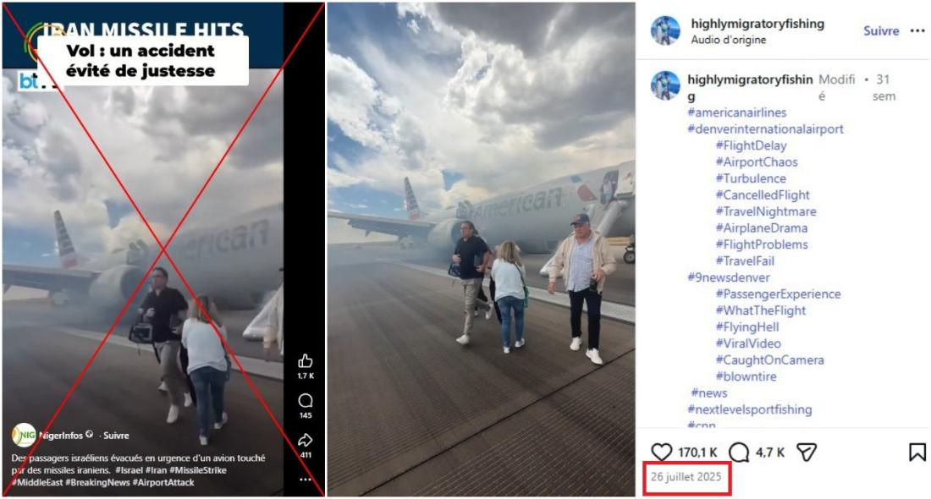This screenshot has width=931, height=499.
Task: Share the post with paper plane icon
Action: [807, 452]
